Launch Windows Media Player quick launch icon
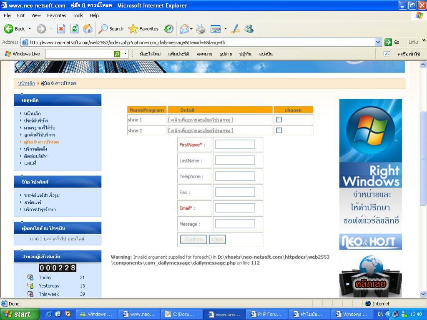 (x=68, y=314)
